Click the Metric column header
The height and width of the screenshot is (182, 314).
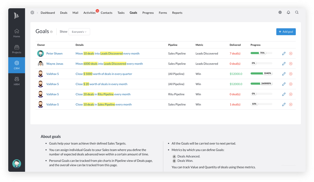tap(199, 45)
